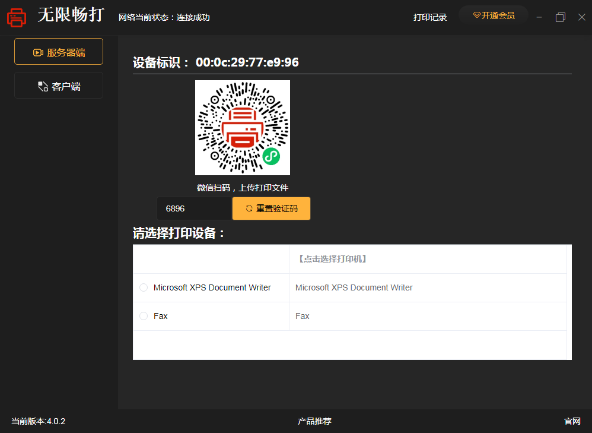Click the diamond icon in 开通会员
The height and width of the screenshot is (433, 592).
click(476, 15)
